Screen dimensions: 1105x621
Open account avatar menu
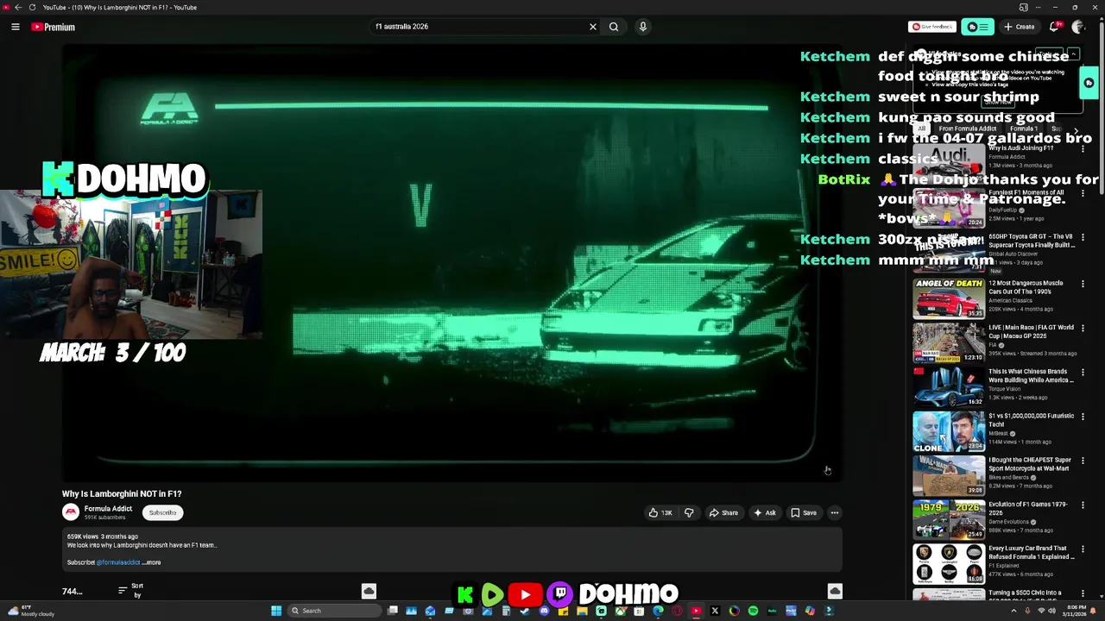point(1078,27)
